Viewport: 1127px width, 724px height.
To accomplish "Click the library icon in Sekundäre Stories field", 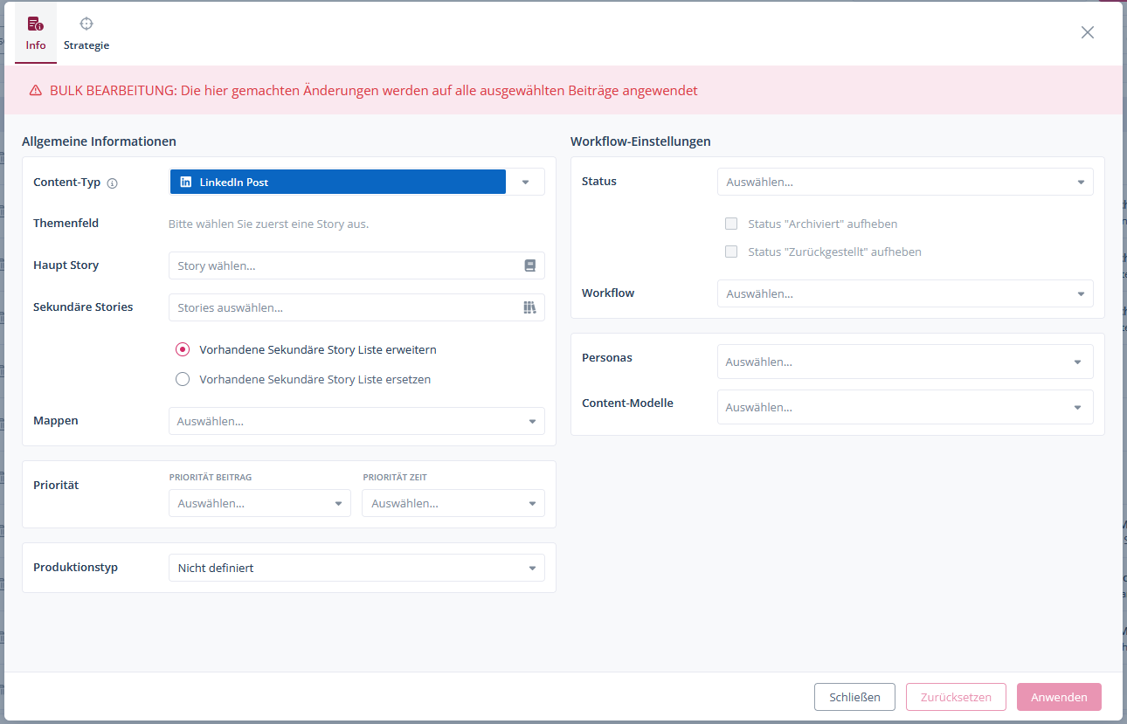I will (529, 307).
